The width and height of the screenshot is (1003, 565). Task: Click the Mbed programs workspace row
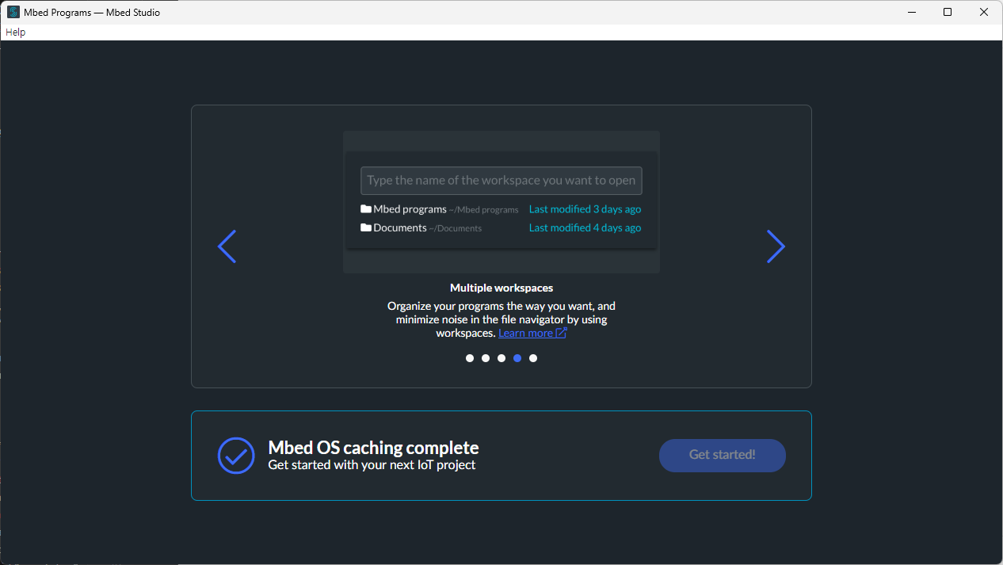501,209
